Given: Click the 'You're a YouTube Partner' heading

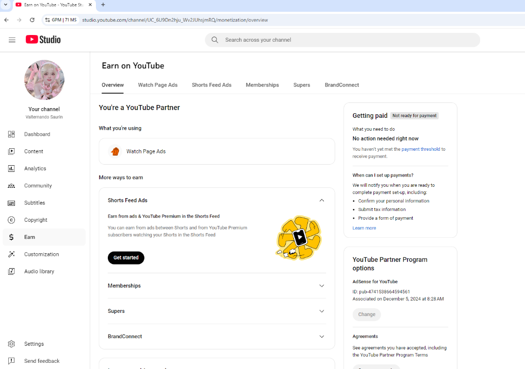Looking at the screenshot, I should [x=139, y=108].
